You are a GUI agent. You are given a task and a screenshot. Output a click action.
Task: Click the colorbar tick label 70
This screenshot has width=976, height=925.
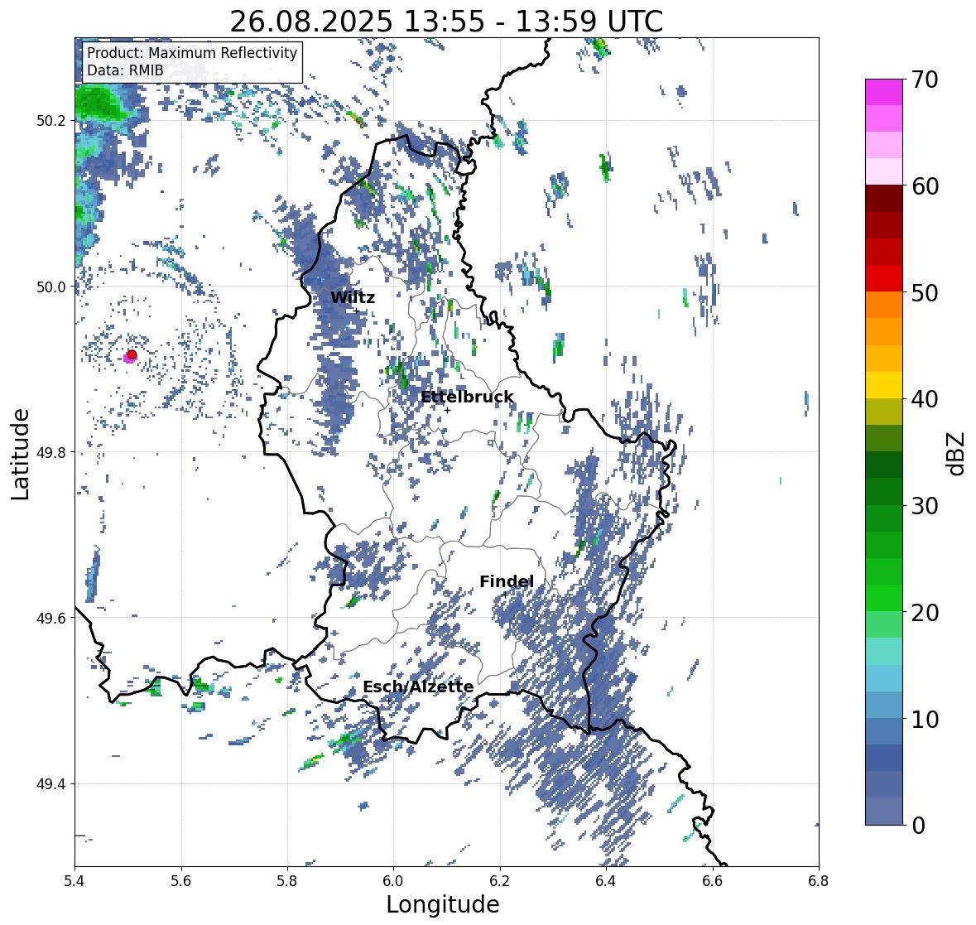click(x=925, y=79)
